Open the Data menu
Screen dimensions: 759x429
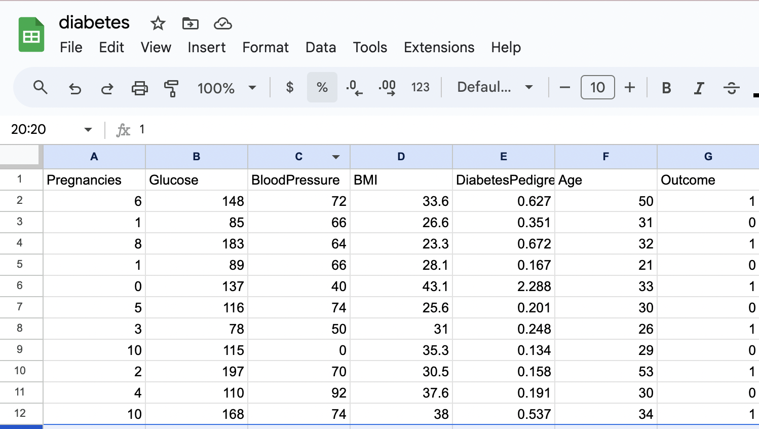(x=321, y=47)
